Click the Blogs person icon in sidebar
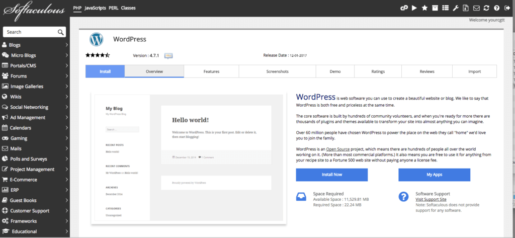Image resolution: width=515 pixels, height=238 pixels. 5,45
